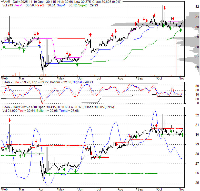The width and height of the screenshot is (200, 191).
Task: Pick the Sep label on bottom chart axis
Action: point(140,189)
